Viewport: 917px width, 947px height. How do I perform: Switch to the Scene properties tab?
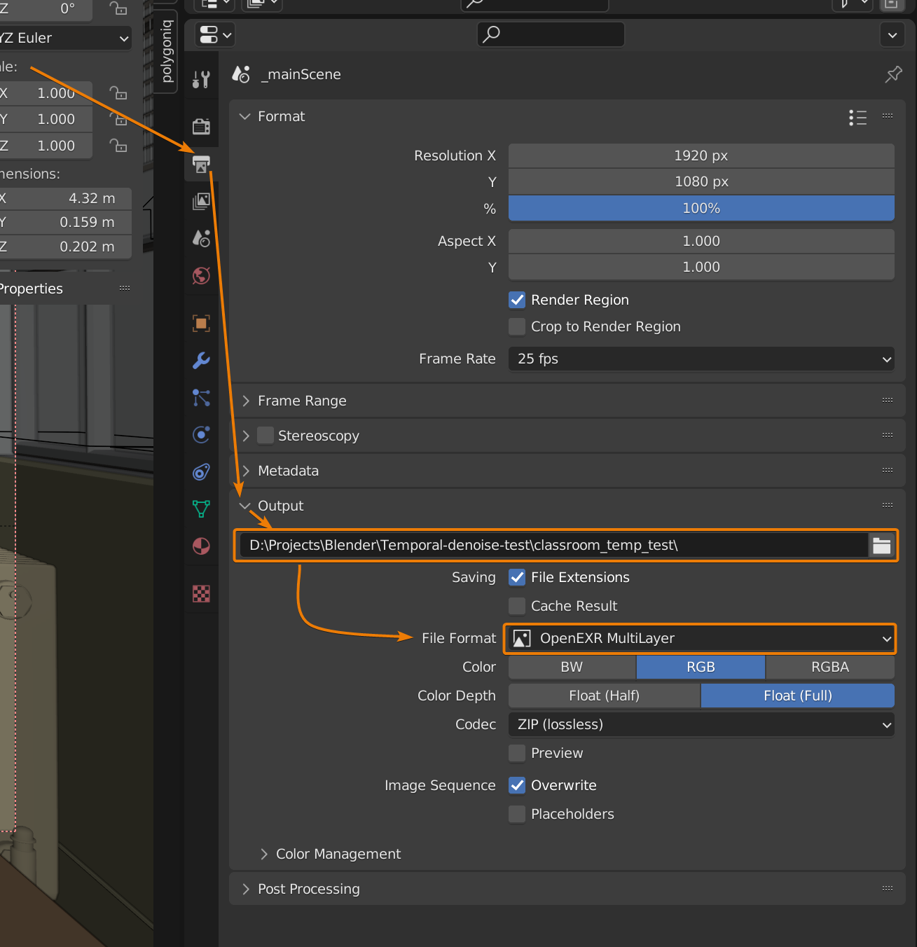pyautogui.click(x=201, y=238)
